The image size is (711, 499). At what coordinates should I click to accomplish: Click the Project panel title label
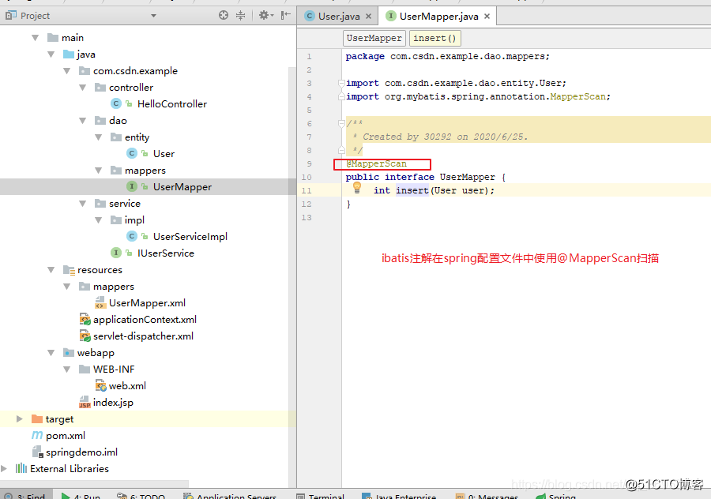click(x=35, y=16)
